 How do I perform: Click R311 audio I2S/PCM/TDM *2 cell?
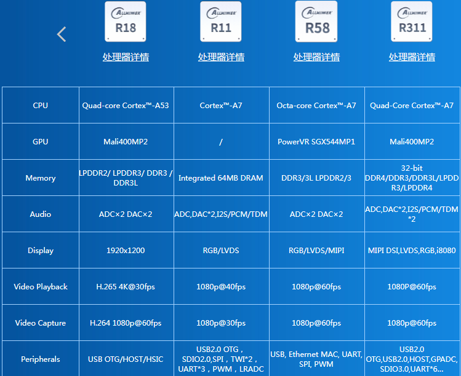click(412, 214)
